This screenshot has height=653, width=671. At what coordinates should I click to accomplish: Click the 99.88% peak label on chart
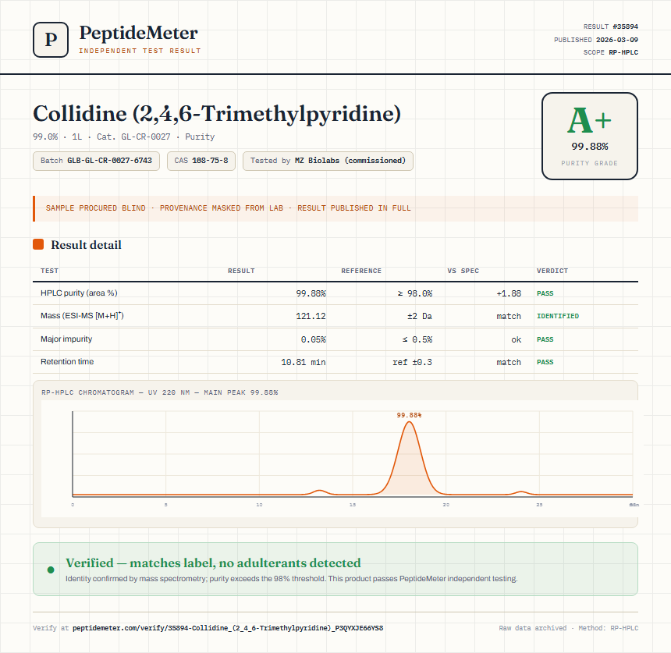click(x=409, y=415)
